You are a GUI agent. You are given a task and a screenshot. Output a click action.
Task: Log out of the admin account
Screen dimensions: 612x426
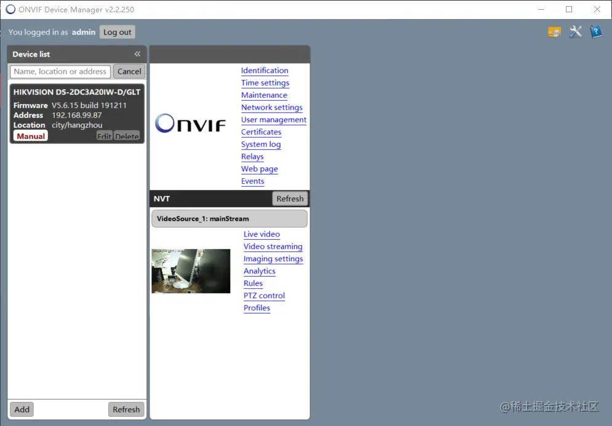117,32
